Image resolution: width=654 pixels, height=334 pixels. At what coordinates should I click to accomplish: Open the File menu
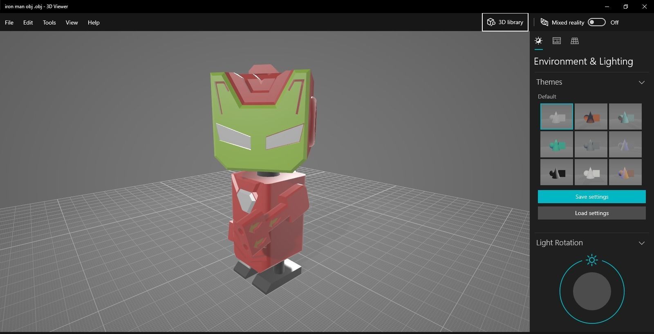9,22
